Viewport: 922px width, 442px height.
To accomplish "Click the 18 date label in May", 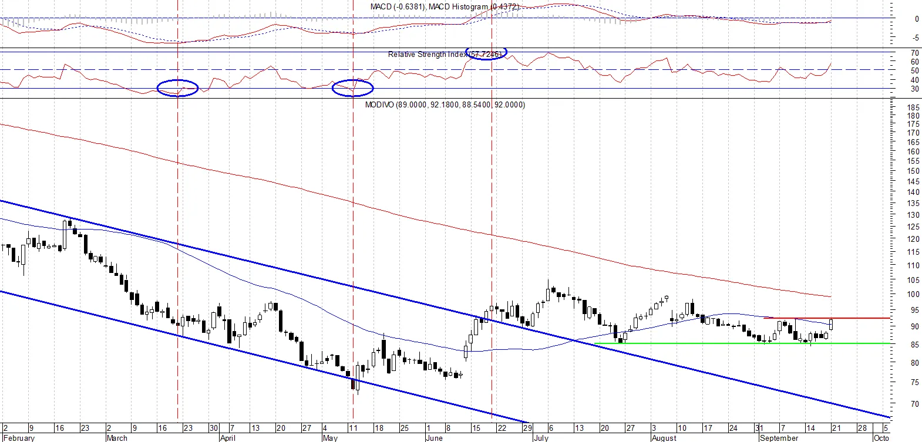I will [379, 428].
